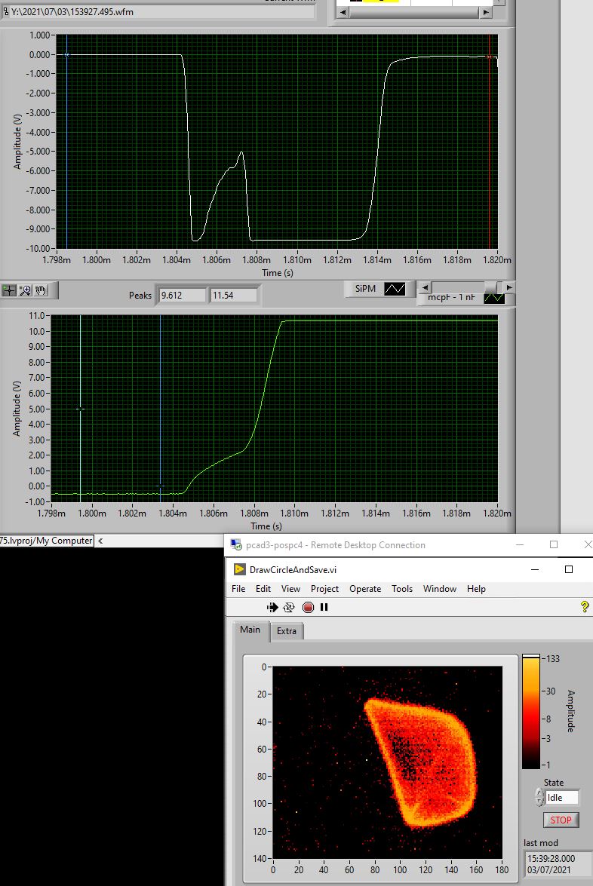Open the Window menu
This screenshot has width=593, height=886.
(x=440, y=589)
